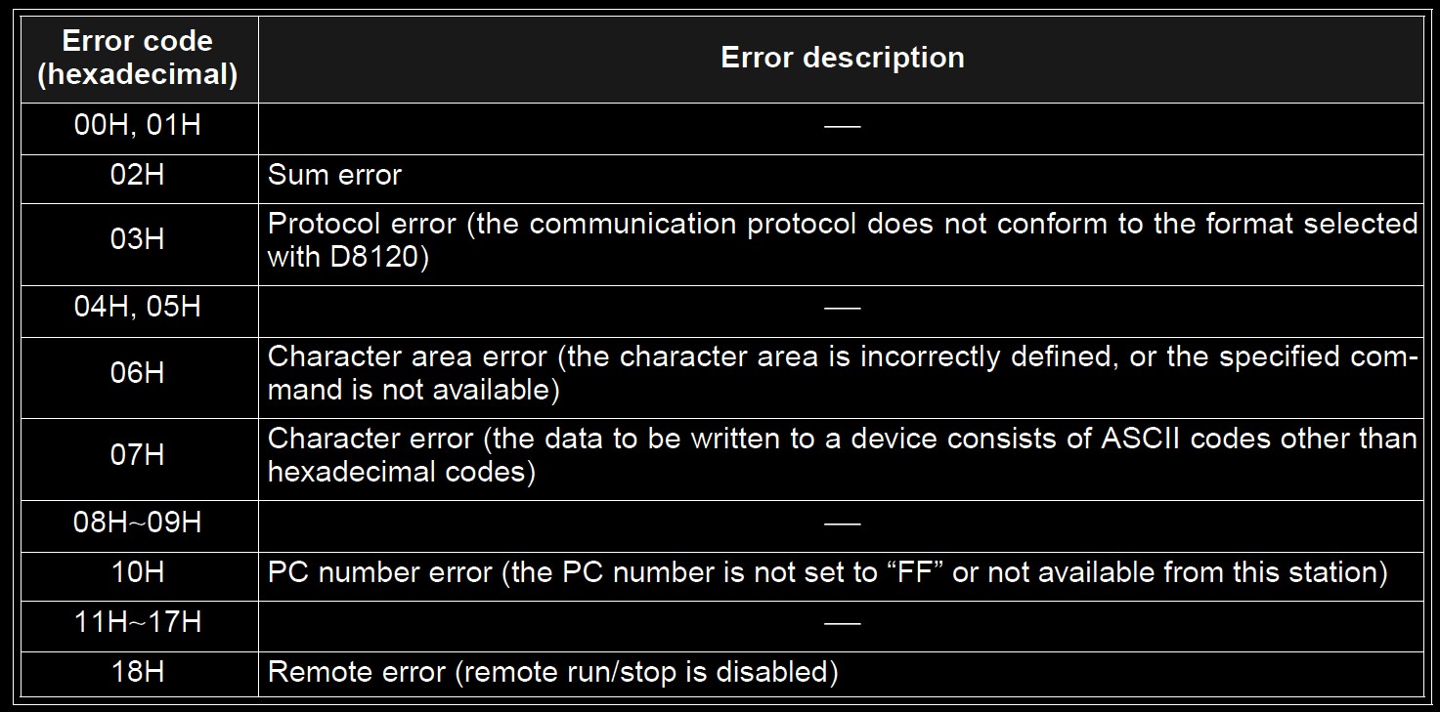
Task: Click the '06H' error code cell
Action: tap(138, 377)
